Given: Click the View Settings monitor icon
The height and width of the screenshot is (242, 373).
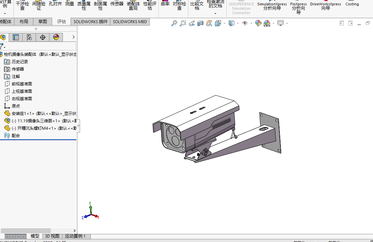Looking at the screenshot, I should [281, 23].
